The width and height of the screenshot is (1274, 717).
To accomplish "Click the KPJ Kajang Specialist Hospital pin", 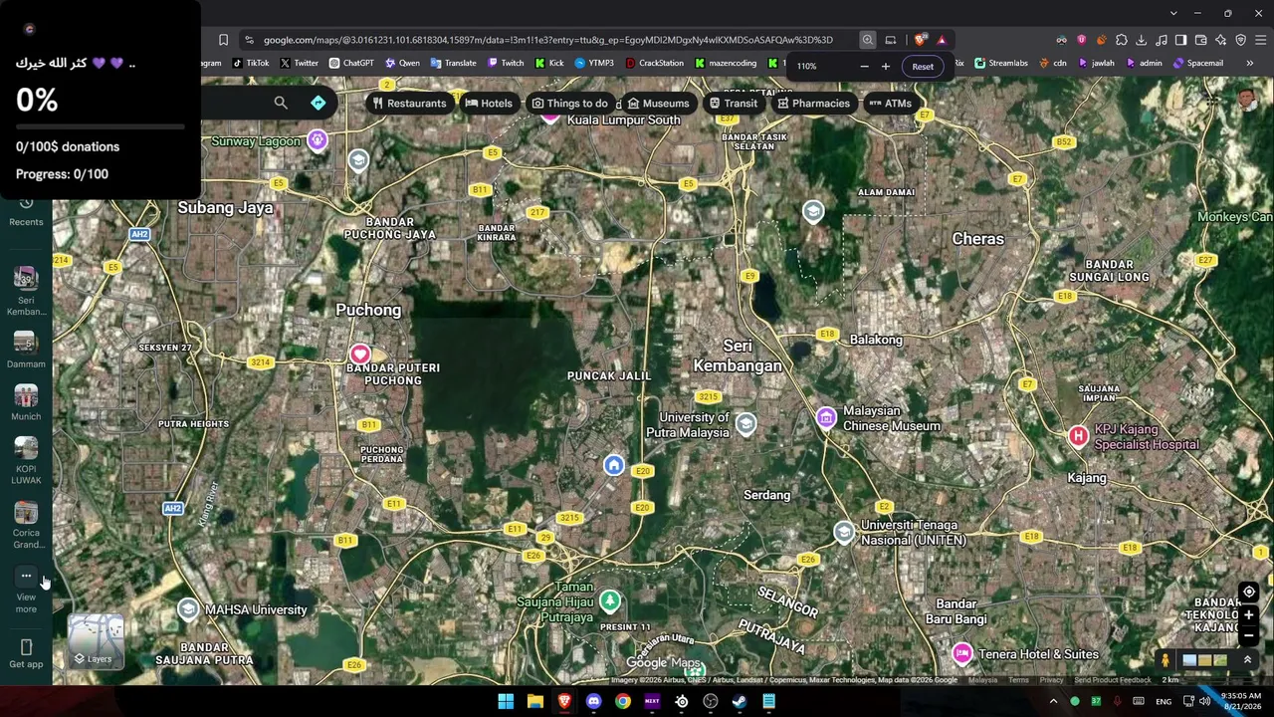I will point(1078,436).
